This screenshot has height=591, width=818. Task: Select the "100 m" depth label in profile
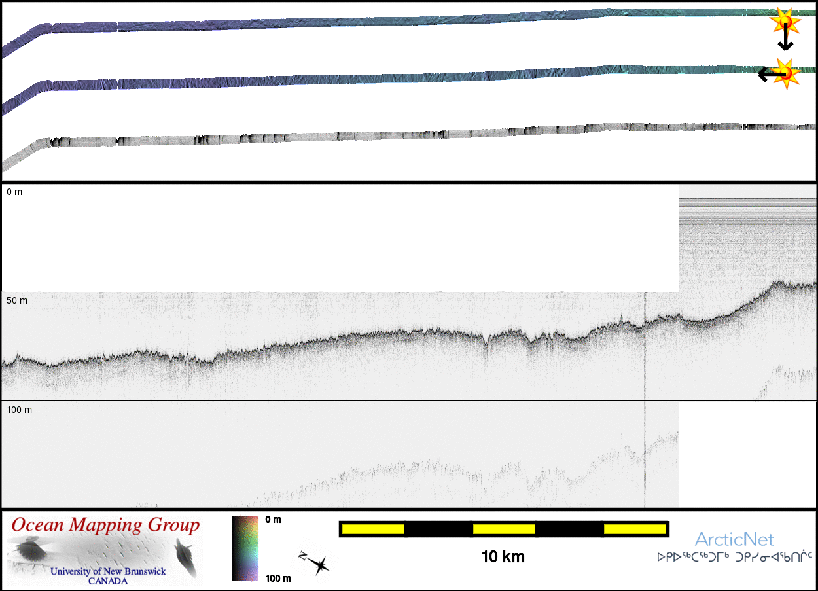[19, 410]
